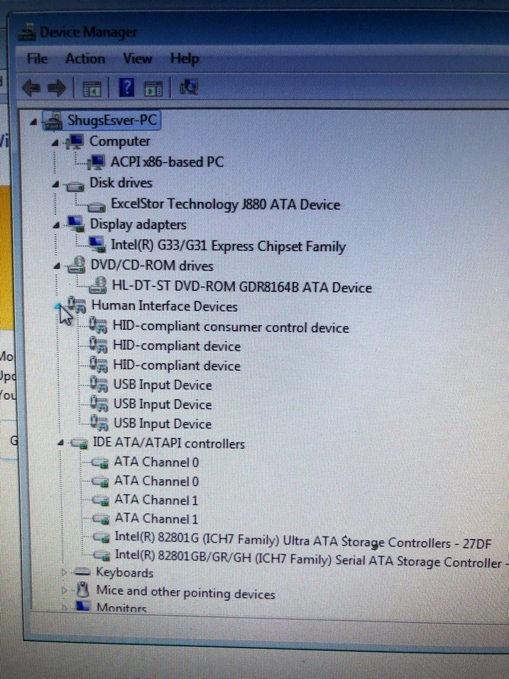
Task: Click the ExcelStor Technology disk icon
Action: [97, 207]
